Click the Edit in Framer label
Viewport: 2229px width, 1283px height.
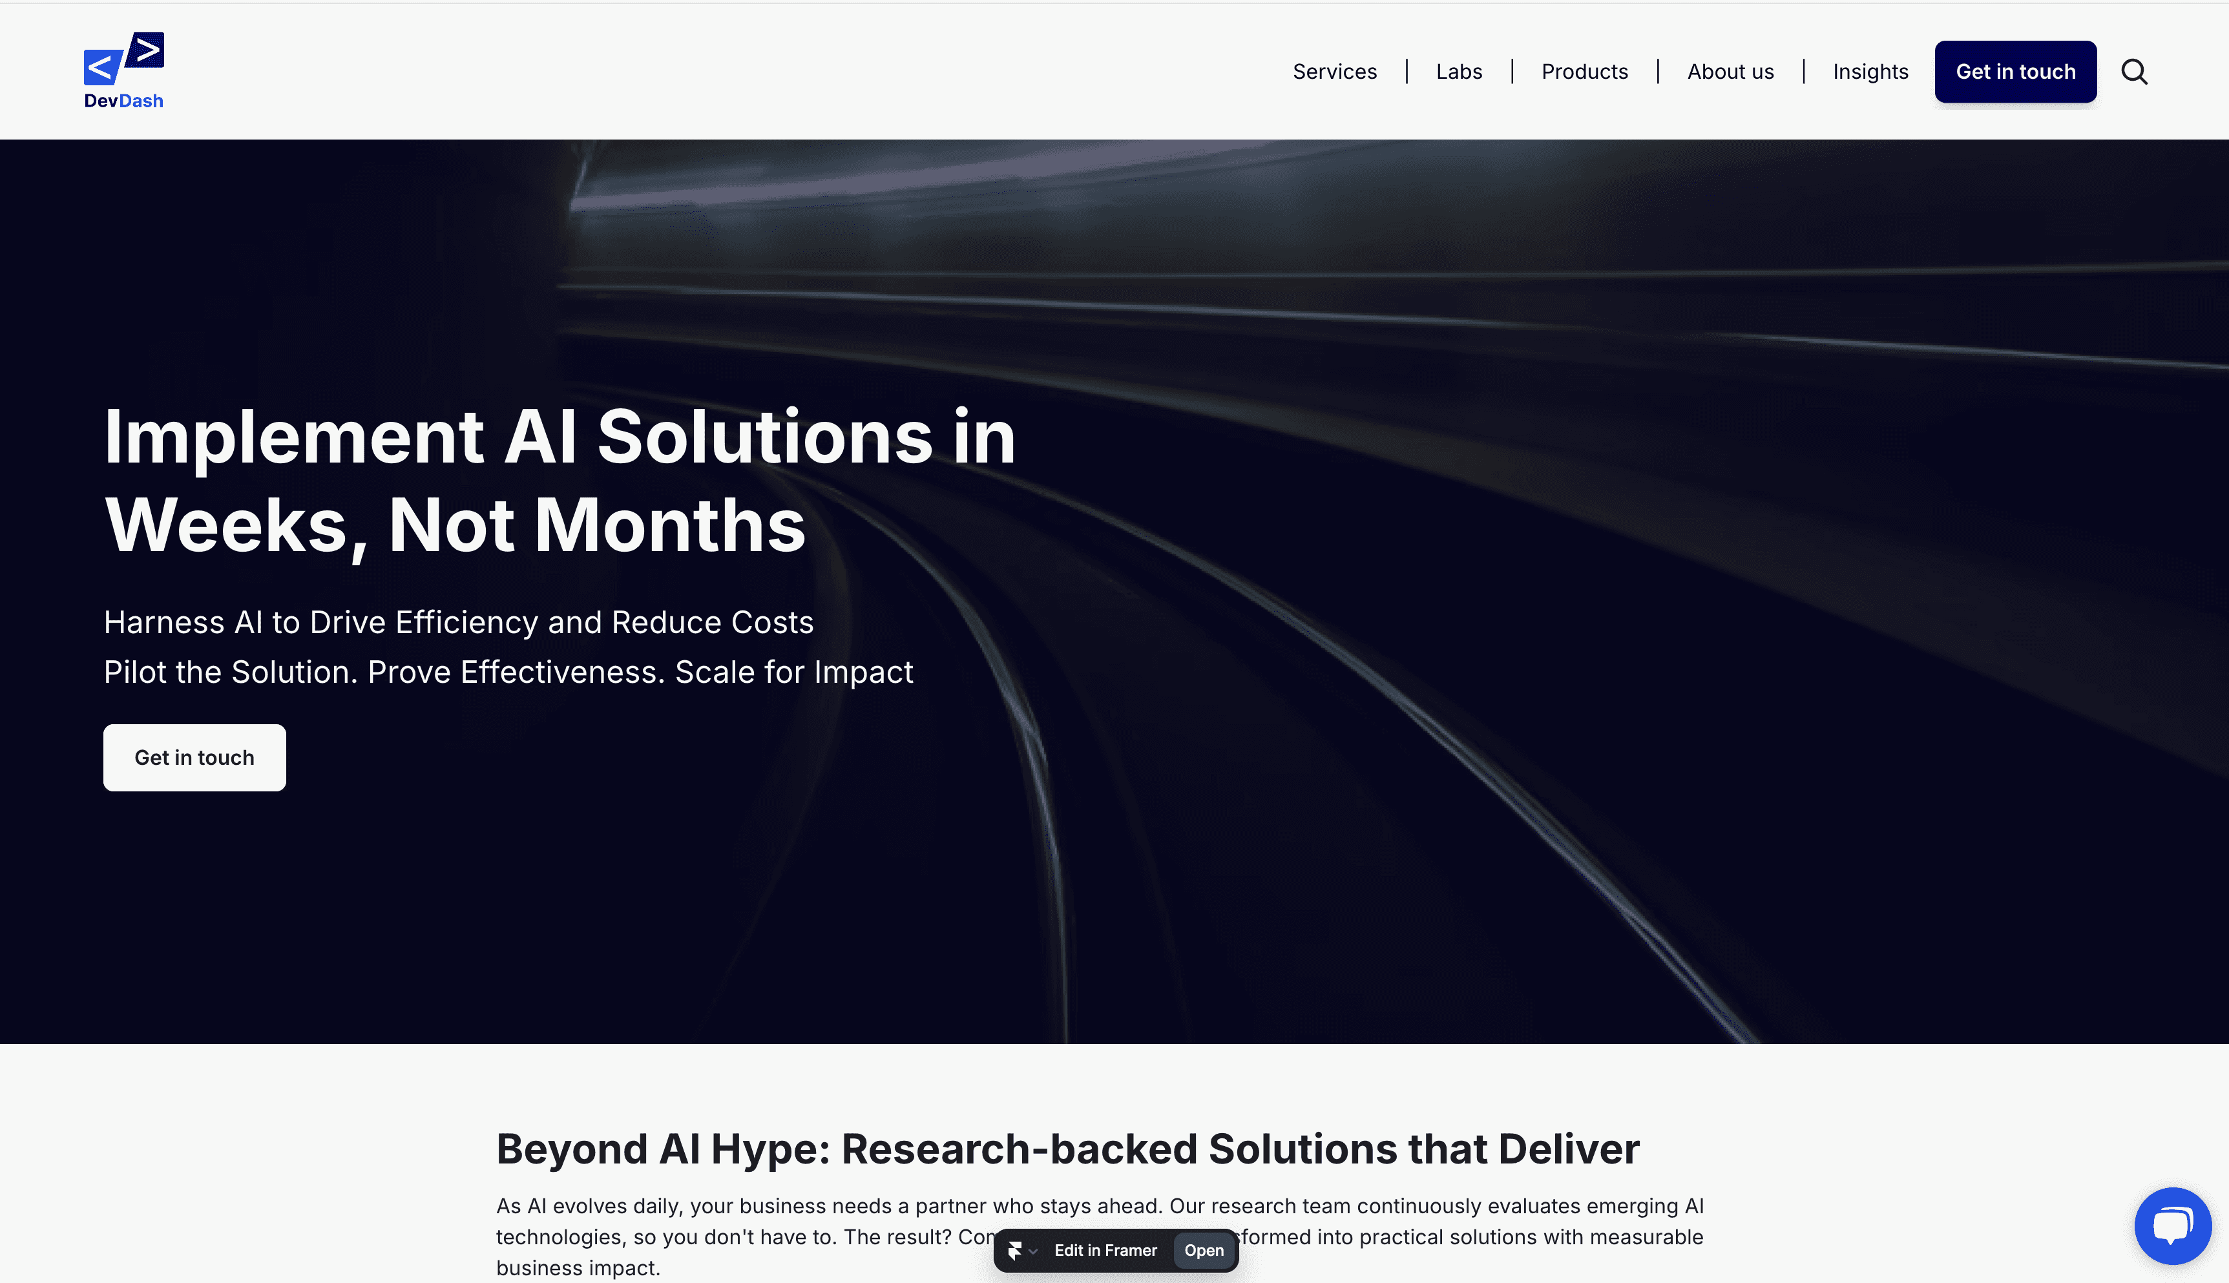coord(1105,1249)
